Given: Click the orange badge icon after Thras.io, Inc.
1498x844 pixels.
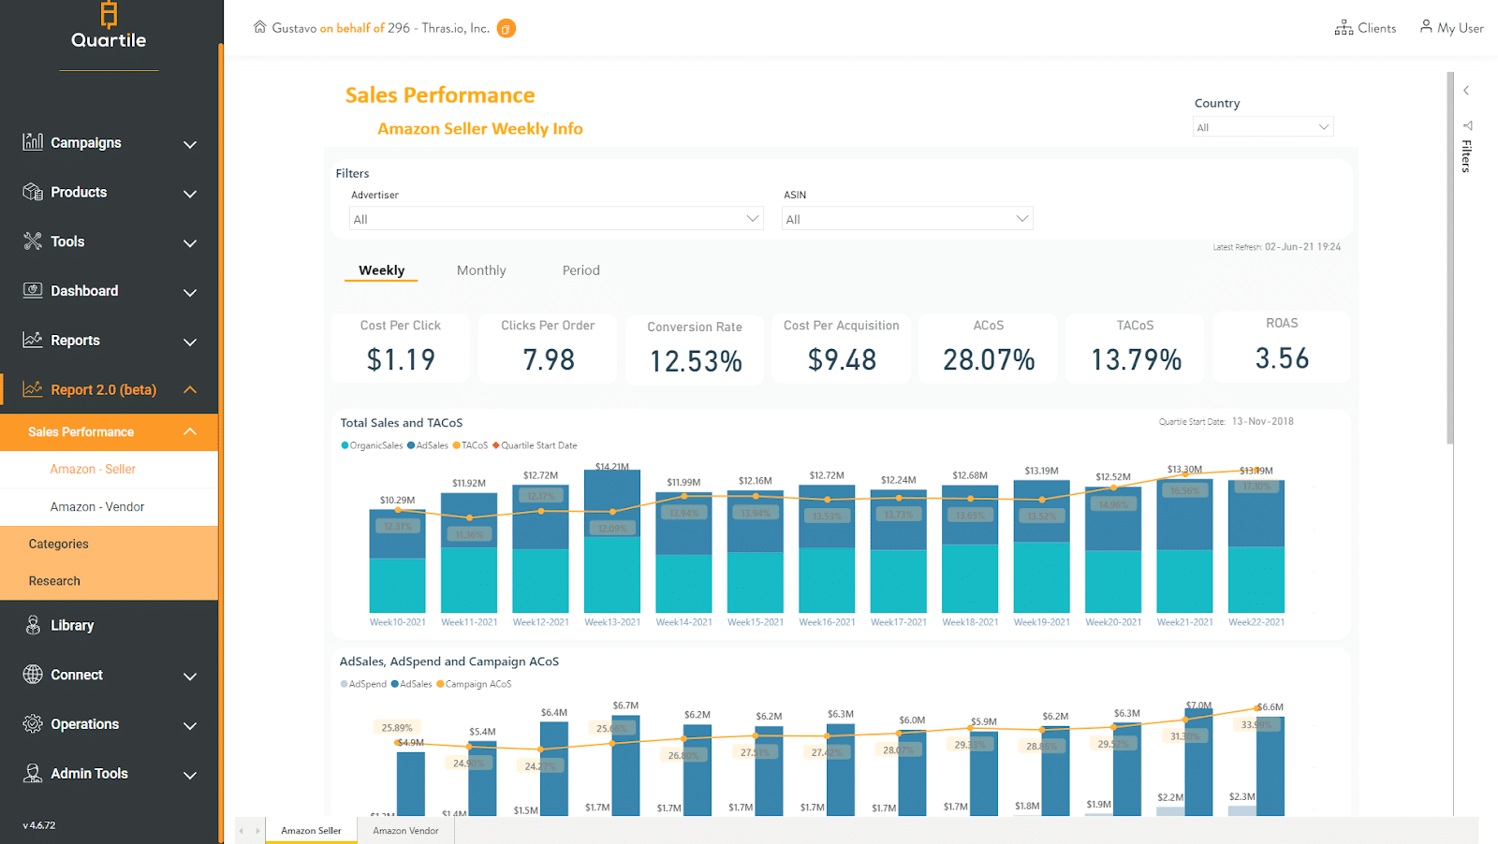Looking at the screenshot, I should point(506,28).
